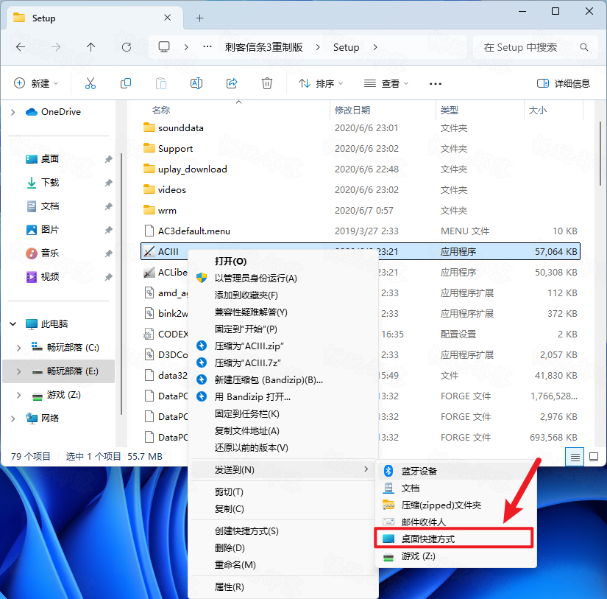Open Pictures in the sidebar
607x599 pixels.
[x=50, y=230]
